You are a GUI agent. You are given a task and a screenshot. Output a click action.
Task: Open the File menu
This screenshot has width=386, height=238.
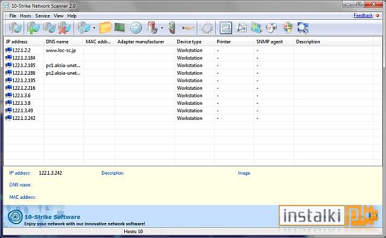pos(13,16)
